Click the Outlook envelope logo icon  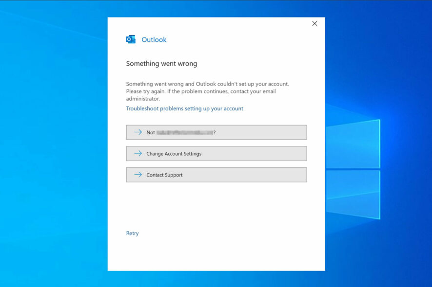(x=131, y=39)
